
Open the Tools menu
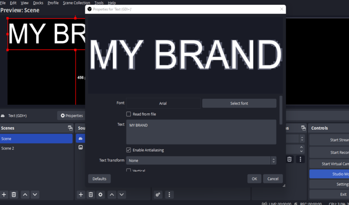[x=99, y=3]
